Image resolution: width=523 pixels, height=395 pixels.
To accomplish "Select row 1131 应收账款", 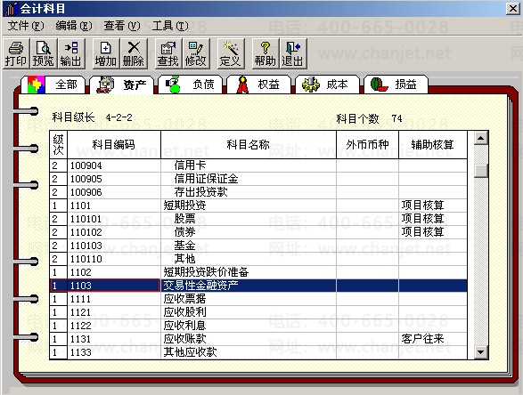I will 258,339.
